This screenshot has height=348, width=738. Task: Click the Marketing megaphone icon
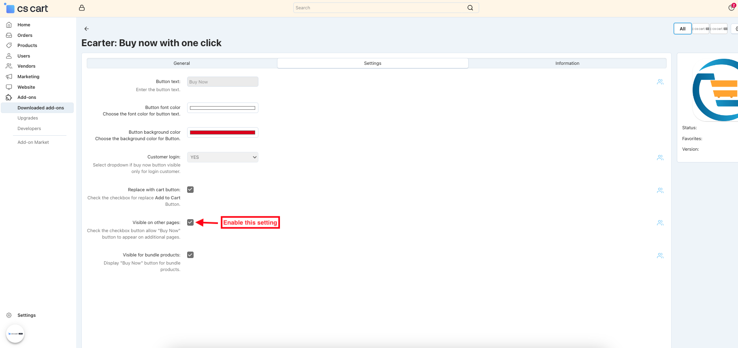tap(9, 77)
